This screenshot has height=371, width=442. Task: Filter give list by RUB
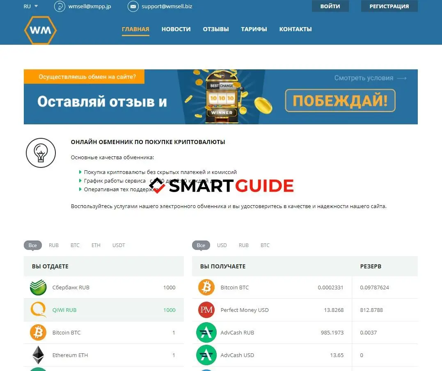pyautogui.click(x=54, y=245)
